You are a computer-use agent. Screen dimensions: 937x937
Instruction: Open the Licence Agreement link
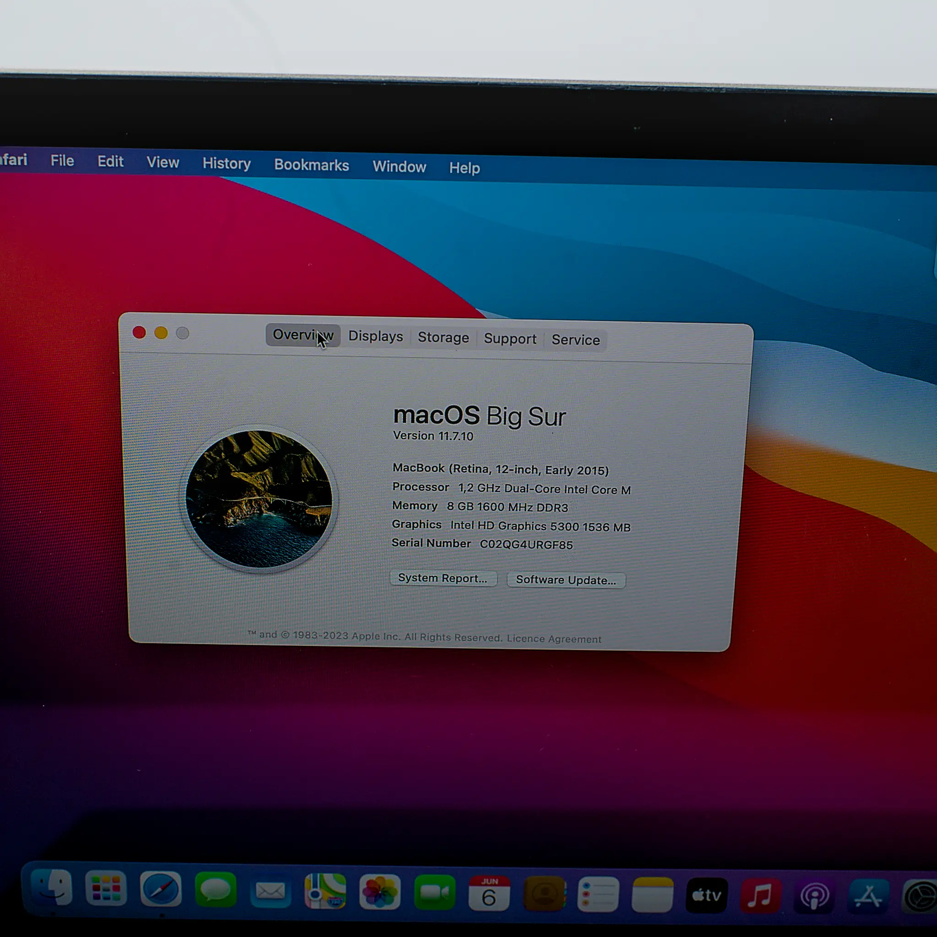pos(554,639)
